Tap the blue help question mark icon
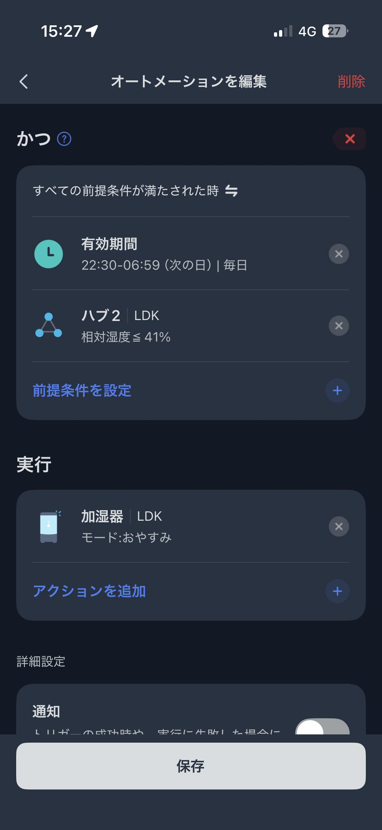Screen dimensions: 382x830 [x=64, y=139]
